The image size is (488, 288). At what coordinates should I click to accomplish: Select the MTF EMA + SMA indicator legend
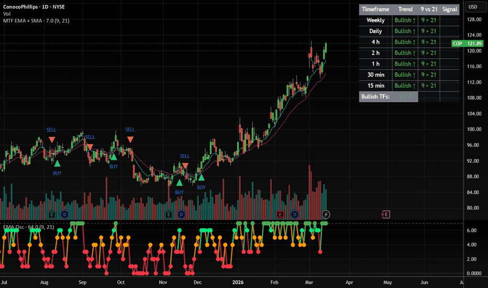[x=35, y=20]
